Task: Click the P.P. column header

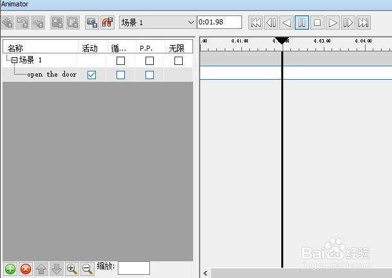Action: coord(150,47)
